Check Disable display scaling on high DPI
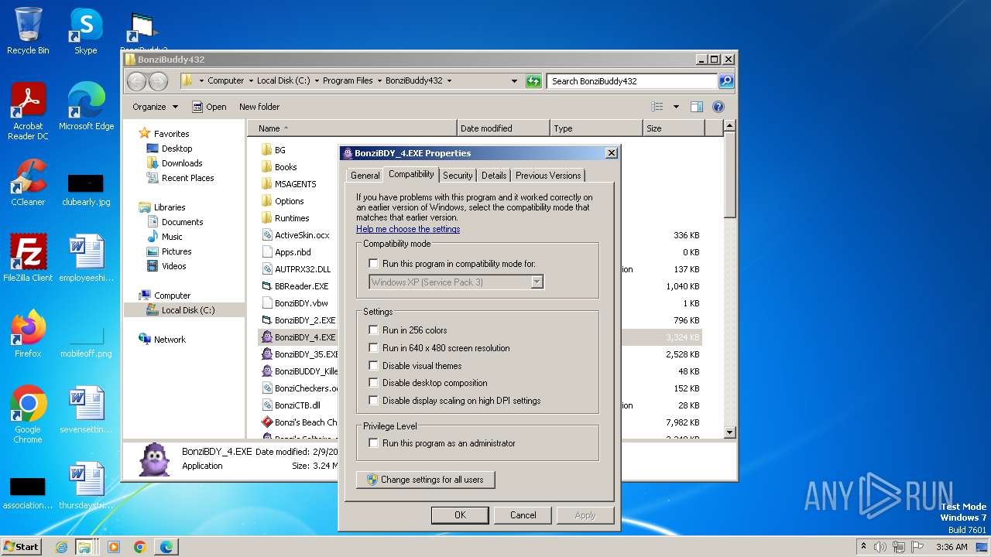Image resolution: width=991 pixels, height=557 pixels. (x=373, y=401)
